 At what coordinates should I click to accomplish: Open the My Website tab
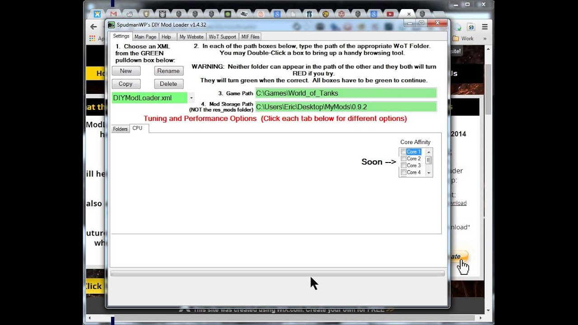[x=191, y=37]
